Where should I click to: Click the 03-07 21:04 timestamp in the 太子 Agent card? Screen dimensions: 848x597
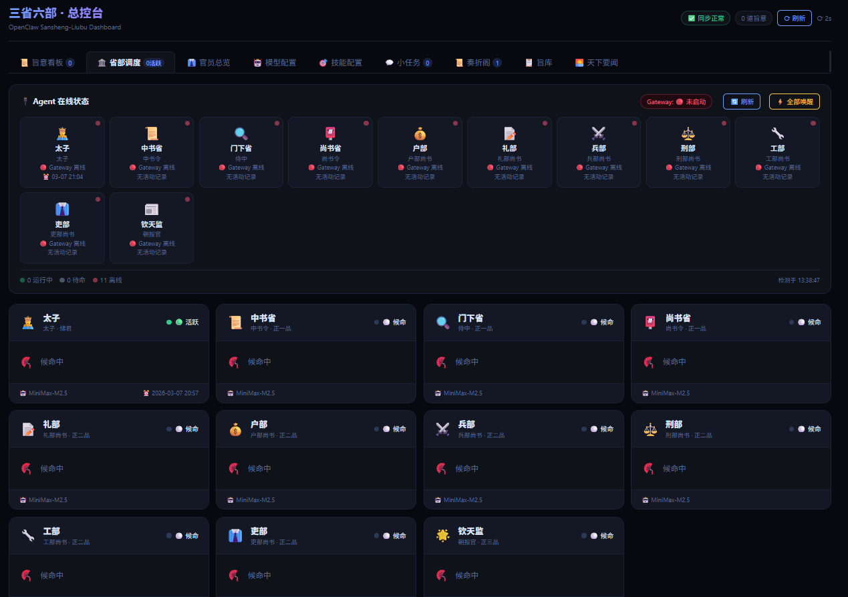click(x=67, y=177)
